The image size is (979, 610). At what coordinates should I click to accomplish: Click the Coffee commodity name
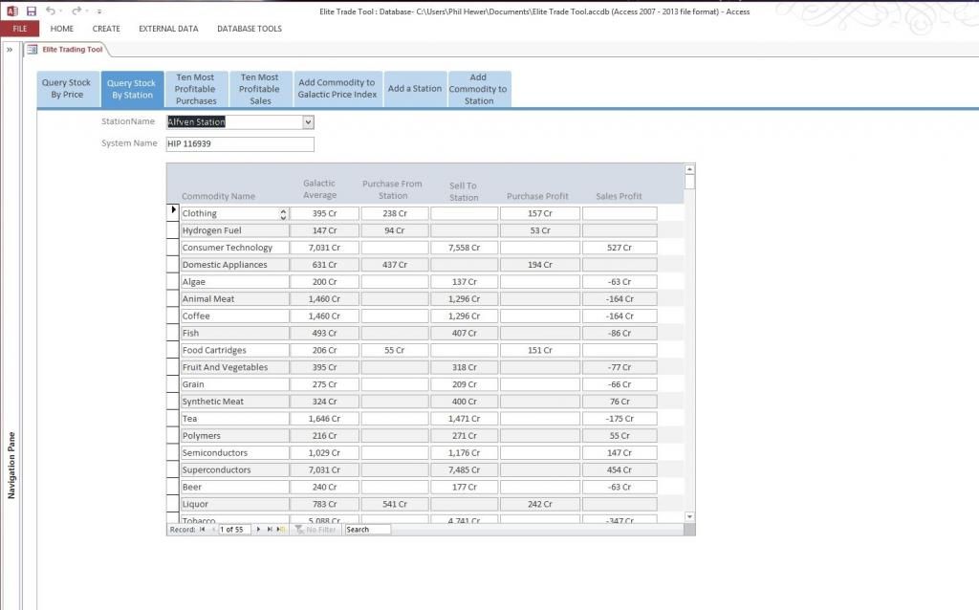235,316
